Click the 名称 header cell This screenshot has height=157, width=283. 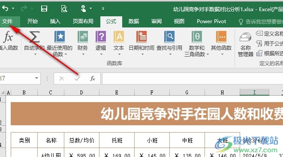(51, 140)
